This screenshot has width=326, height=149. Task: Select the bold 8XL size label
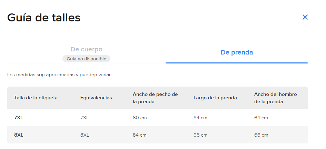click(19, 135)
